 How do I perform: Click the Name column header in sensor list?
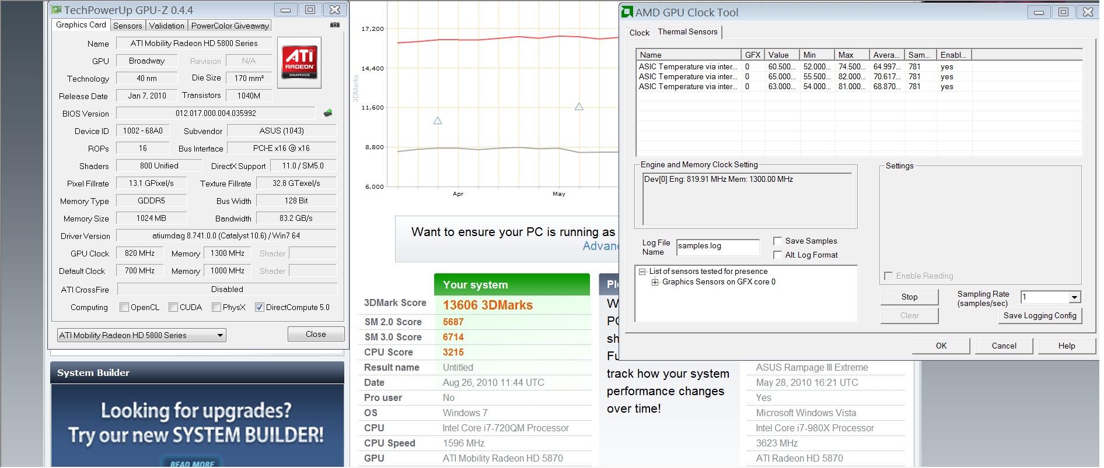click(x=689, y=55)
